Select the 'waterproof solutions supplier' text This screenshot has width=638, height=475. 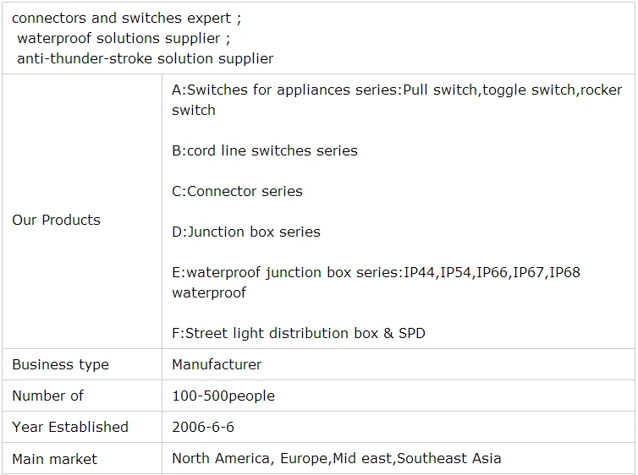pyautogui.click(x=123, y=39)
